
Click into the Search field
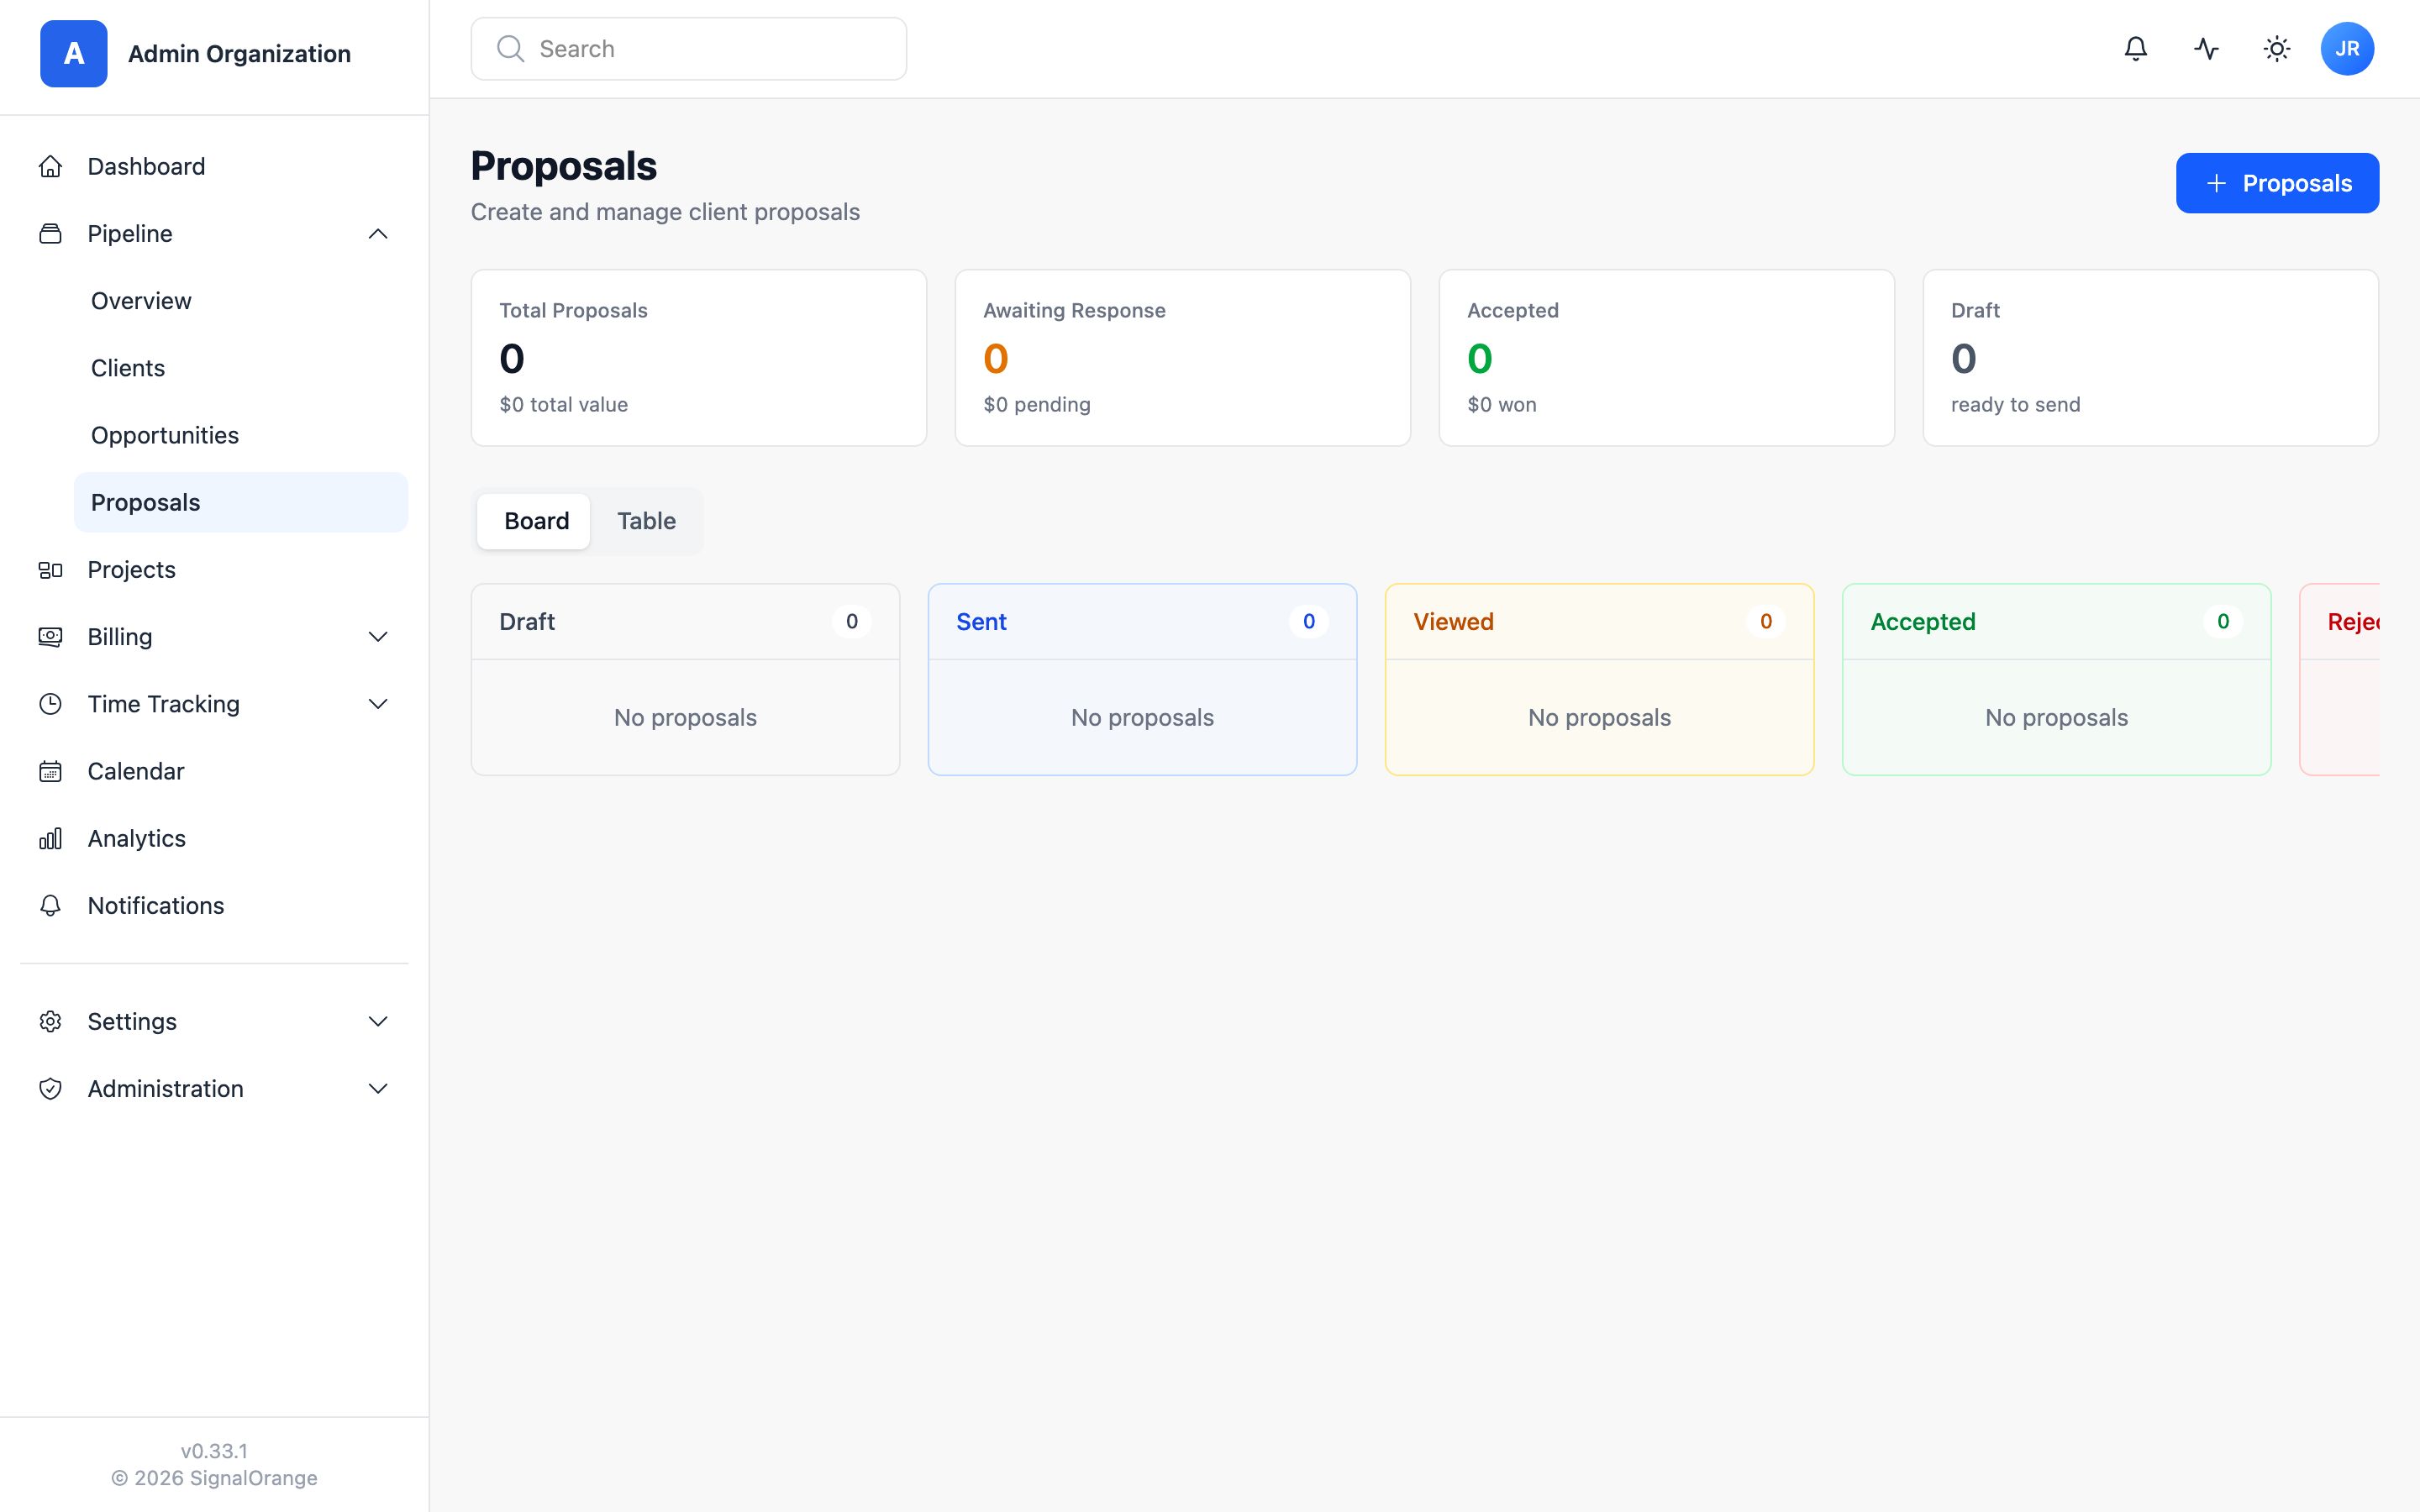(689, 49)
